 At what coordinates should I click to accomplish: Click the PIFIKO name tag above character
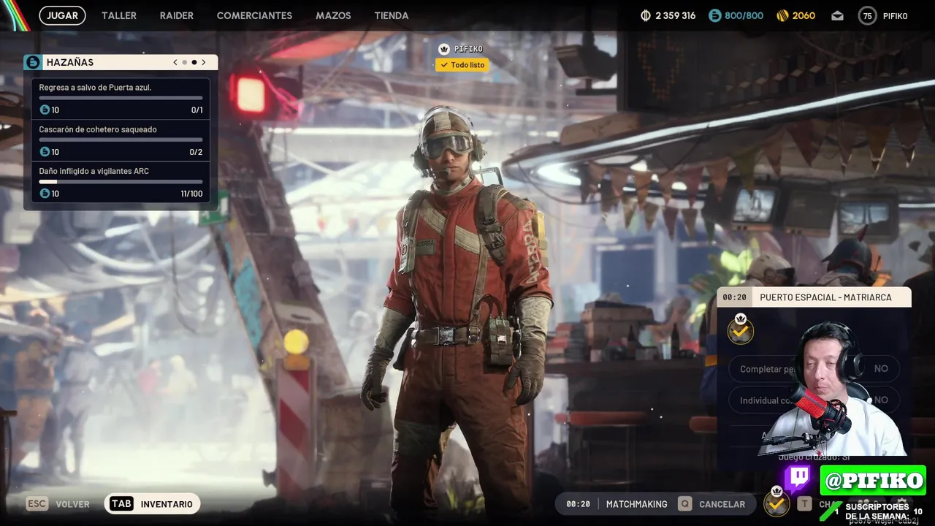point(468,49)
